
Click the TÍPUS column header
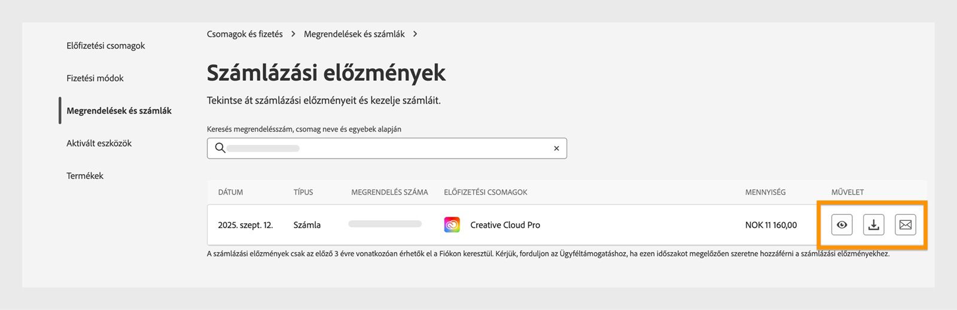click(303, 192)
